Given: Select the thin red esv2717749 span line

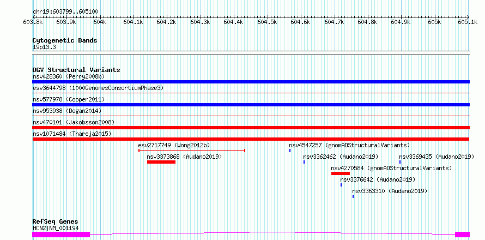Looking at the screenshot, I should tap(192, 151).
